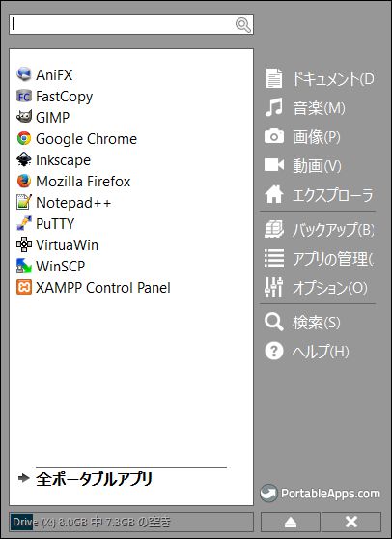Open 音楽(M) folder entry
Viewport: 392px width, 539px height.
coord(319,108)
